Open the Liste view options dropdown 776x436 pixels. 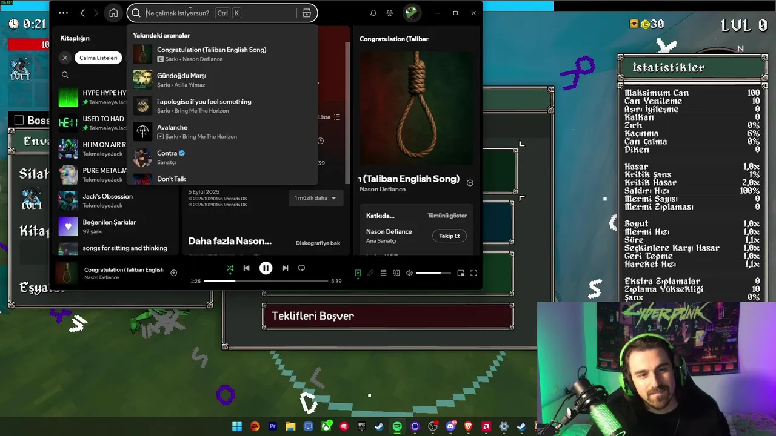click(x=329, y=117)
